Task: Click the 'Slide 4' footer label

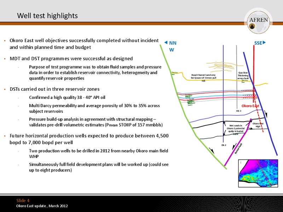Action: click(23, 200)
